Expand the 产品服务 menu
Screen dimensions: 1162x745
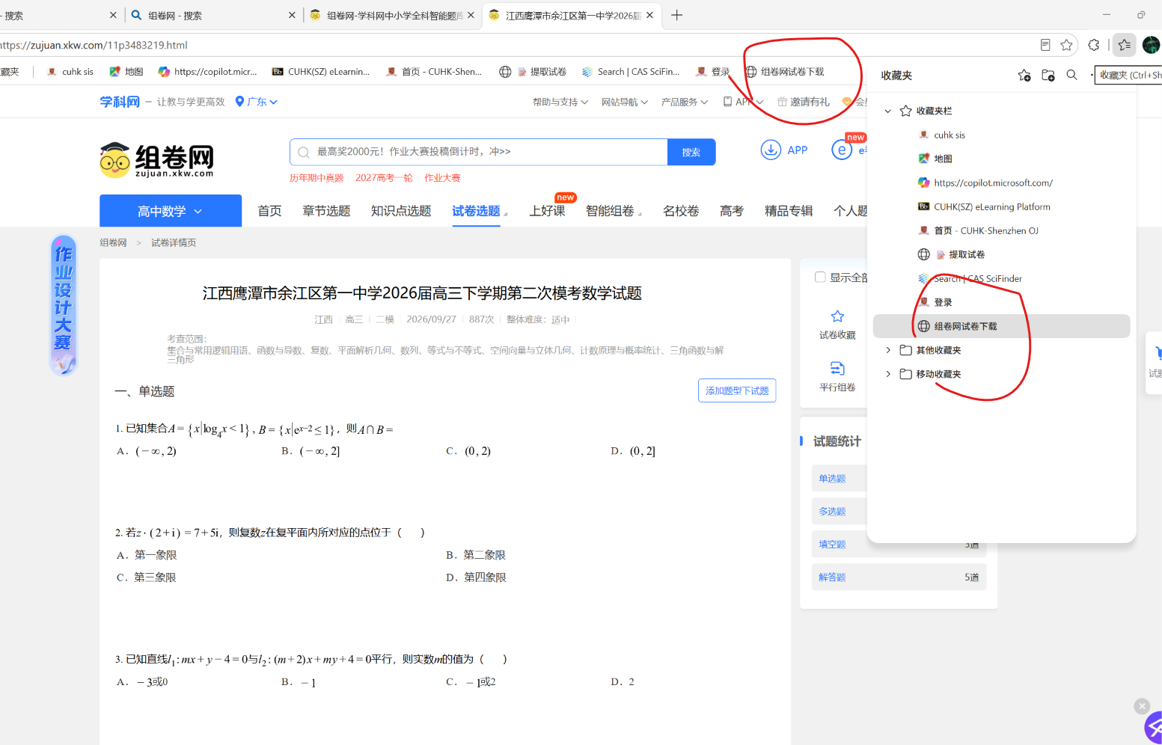click(x=685, y=102)
